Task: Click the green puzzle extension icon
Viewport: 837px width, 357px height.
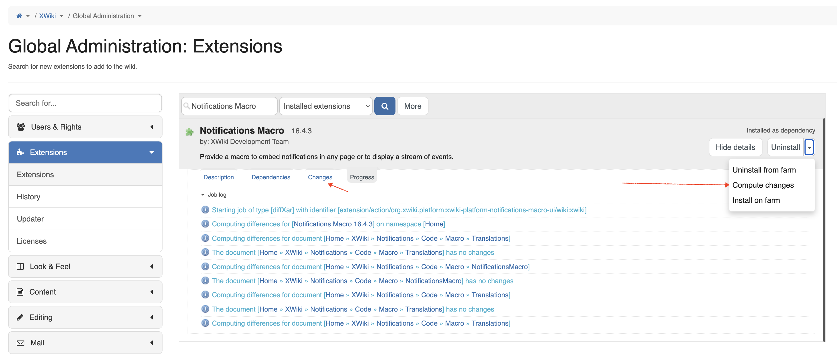Action: pyautogui.click(x=189, y=131)
